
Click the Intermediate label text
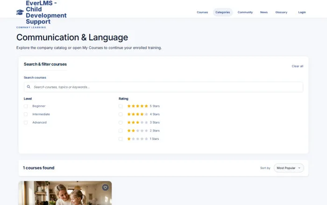tap(41, 114)
